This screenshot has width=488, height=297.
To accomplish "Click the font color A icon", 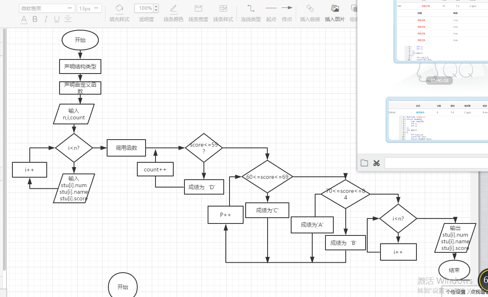I will point(24,19).
